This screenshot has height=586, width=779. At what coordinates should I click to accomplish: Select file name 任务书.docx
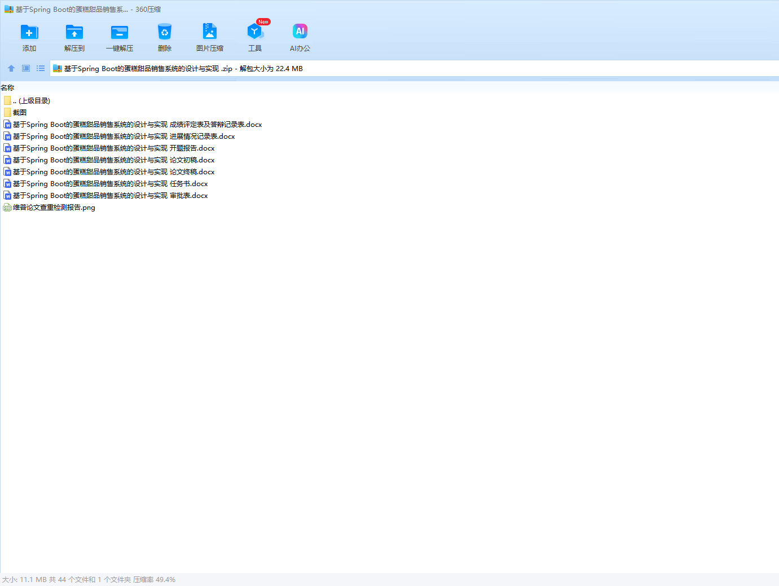[x=111, y=184]
